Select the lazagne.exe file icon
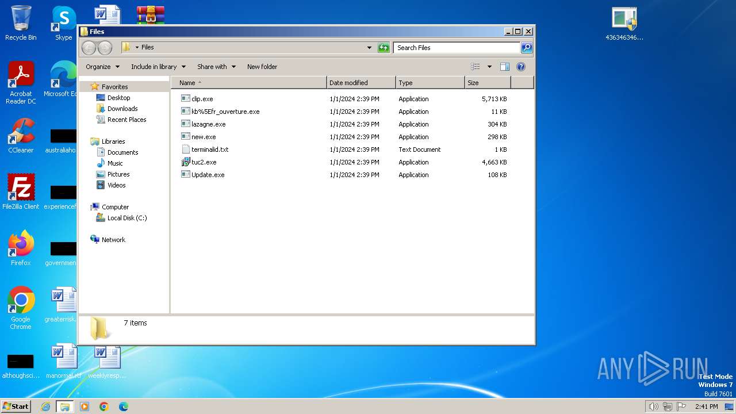This screenshot has width=736, height=414. pos(186,124)
